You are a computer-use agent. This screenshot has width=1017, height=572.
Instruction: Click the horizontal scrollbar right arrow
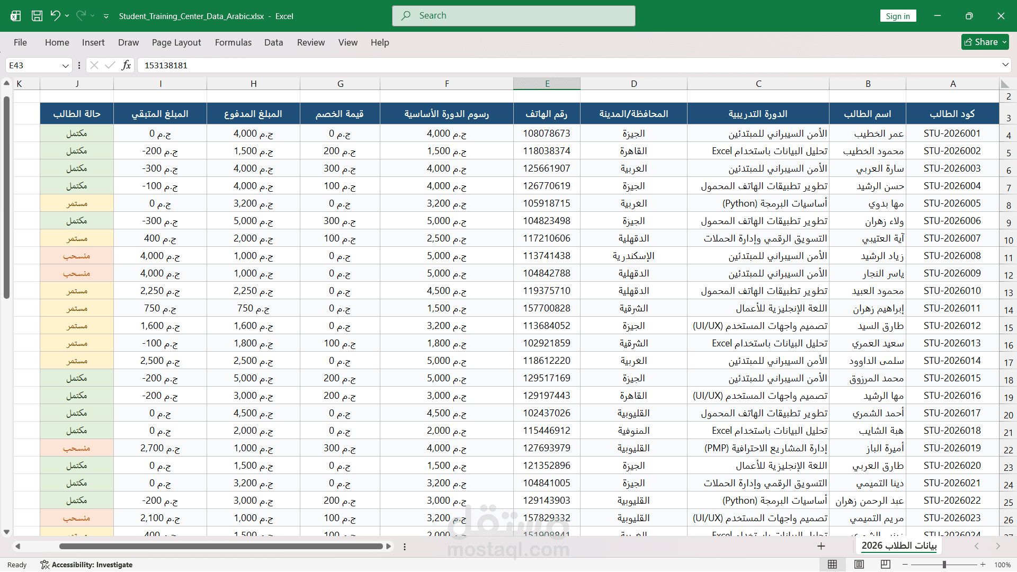pyautogui.click(x=389, y=546)
